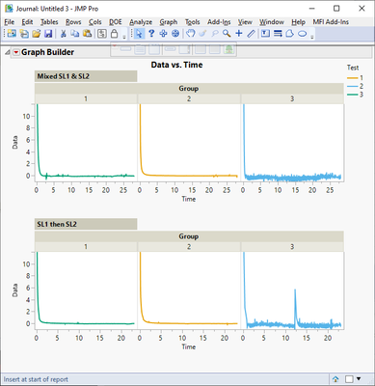The width and height of the screenshot is (375, 386).
Task: Select the Arrow cursor tool
Action: pos(139,33)
